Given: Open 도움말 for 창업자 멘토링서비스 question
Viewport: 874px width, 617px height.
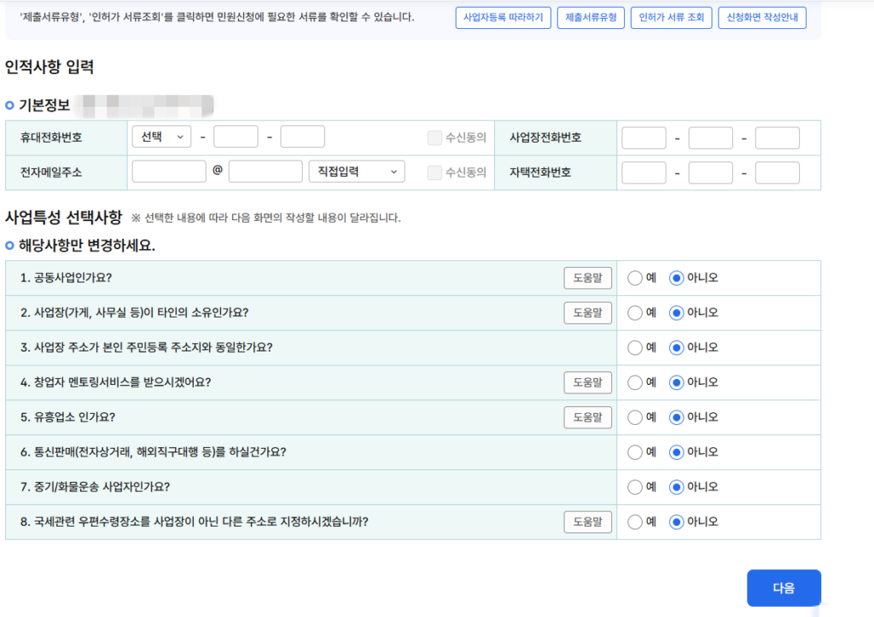Looking at the screenshot, I should [x=587, y=382].
